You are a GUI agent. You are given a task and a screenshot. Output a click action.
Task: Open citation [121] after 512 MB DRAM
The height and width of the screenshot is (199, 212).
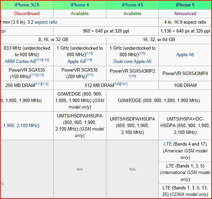[x=124, y=84]
